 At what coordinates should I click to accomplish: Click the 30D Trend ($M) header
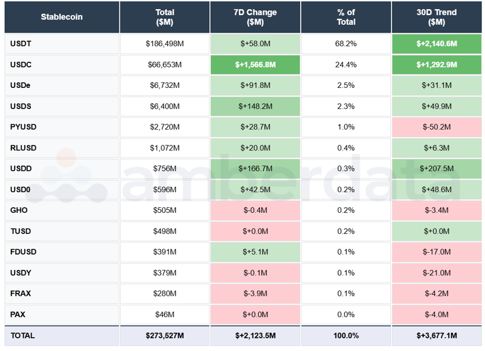(x=438, y=18)
